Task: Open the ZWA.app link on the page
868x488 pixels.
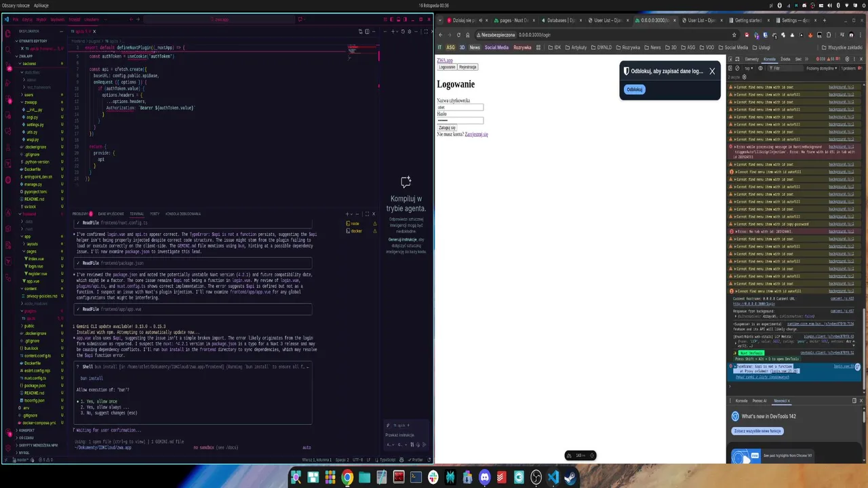Action: (x=445, y=60)
